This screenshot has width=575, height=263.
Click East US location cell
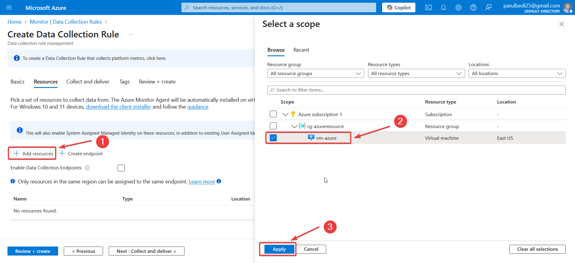505,138
